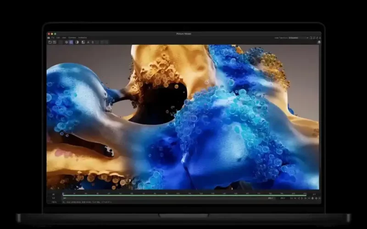Click the save image icon beside the folder

click(x=55, y=42)
